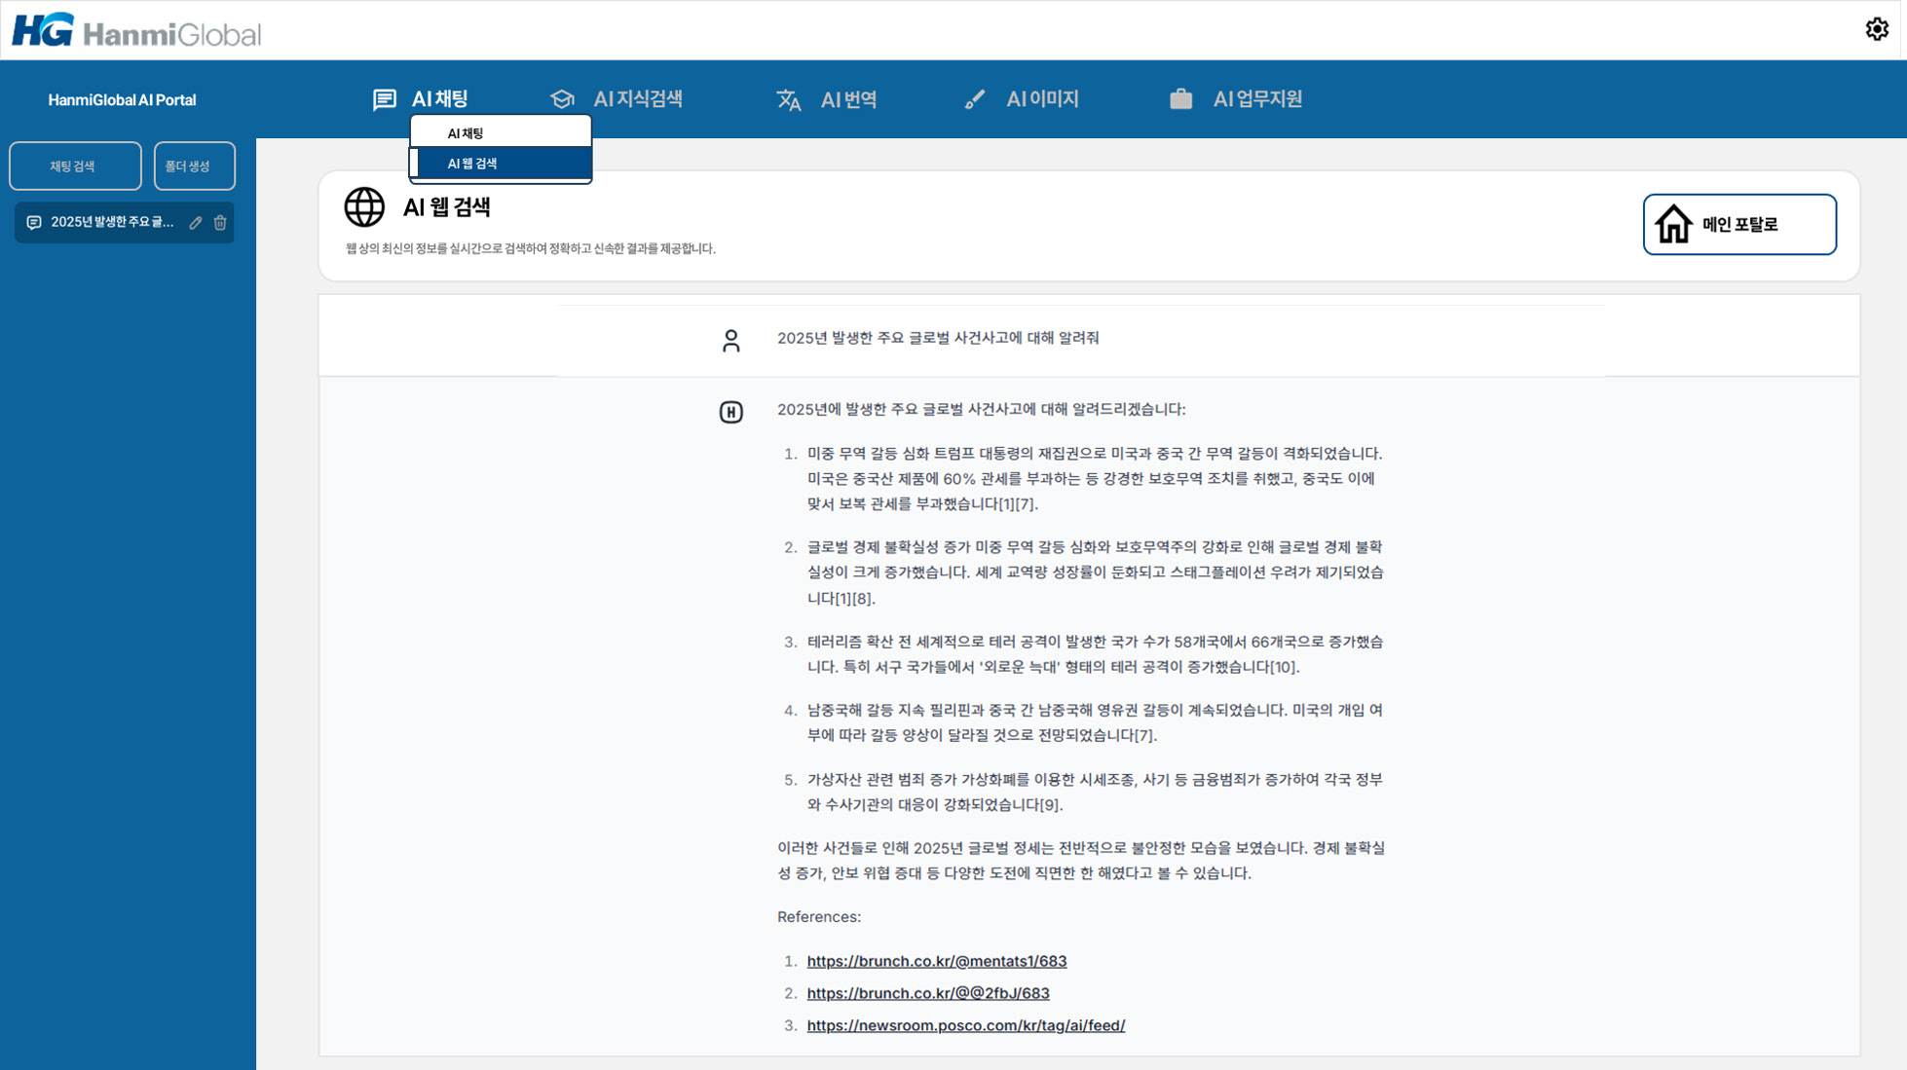This screenshot has height=1070, width=1907.
Task: Click the AI 채팅 chat bubble icon
Action: pyautogui.click(x=385, y=99)
